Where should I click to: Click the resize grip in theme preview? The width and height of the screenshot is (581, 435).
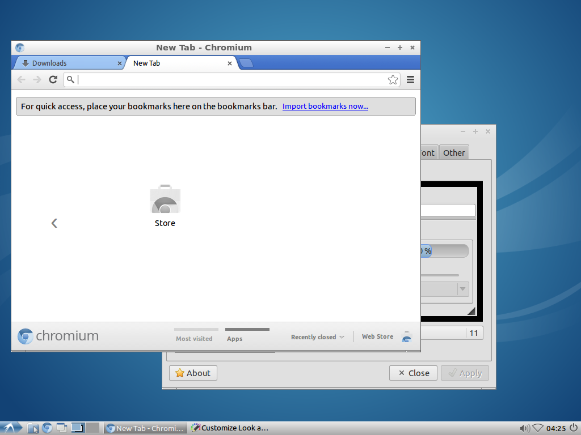(471, 311)
